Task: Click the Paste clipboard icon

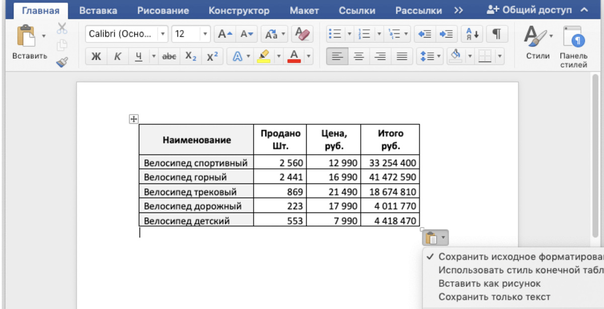Action: (x=26, y=36)
